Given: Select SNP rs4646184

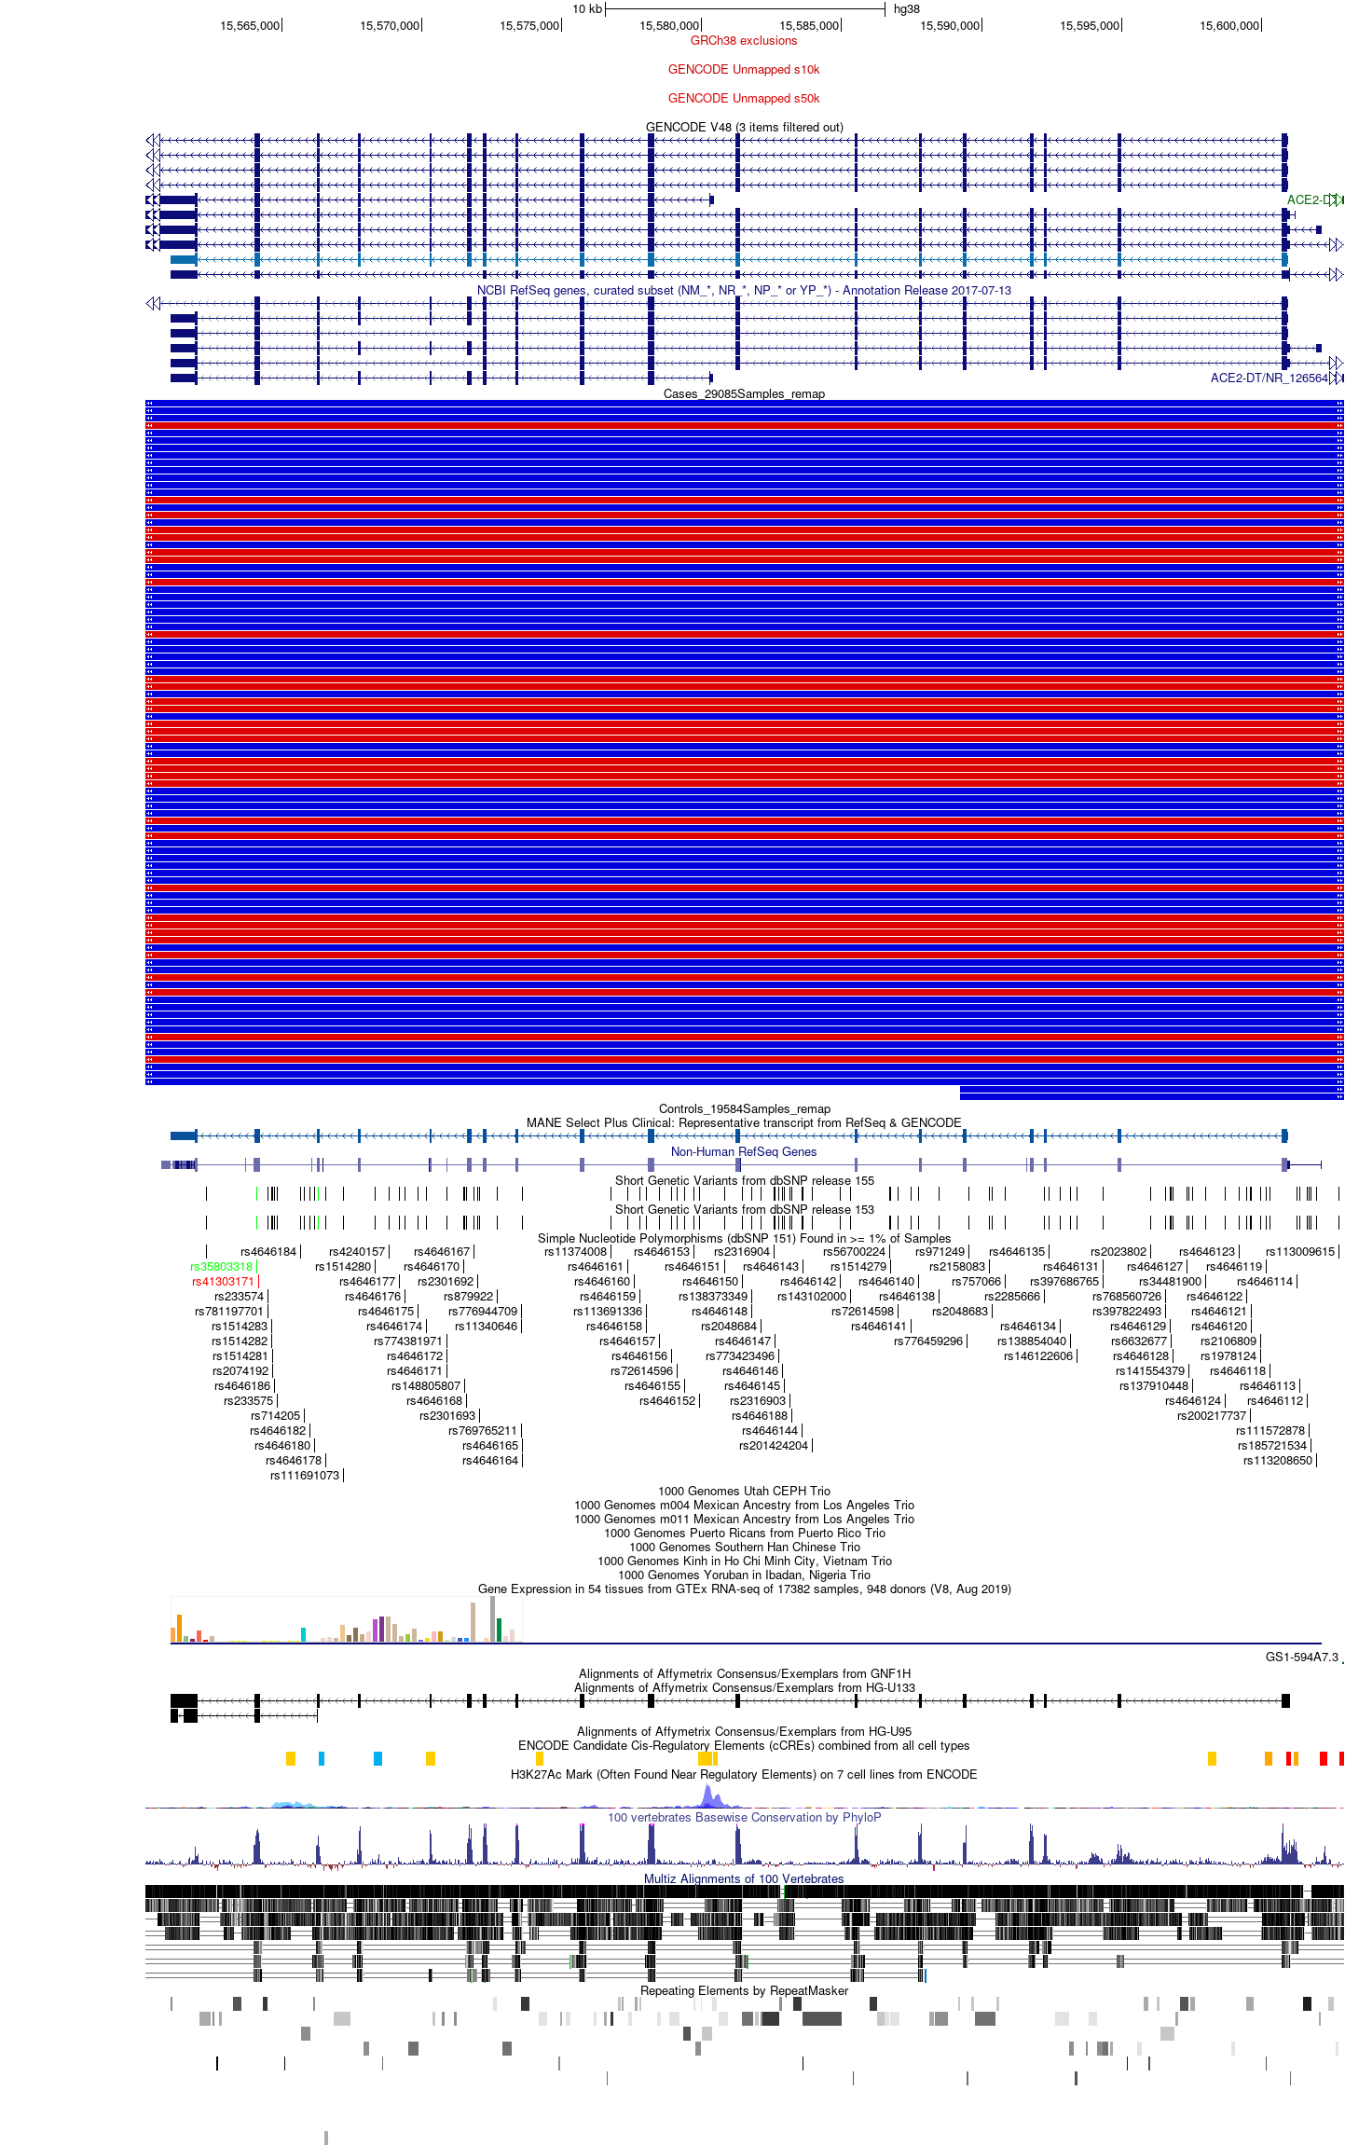Looking at the screenshot, I should coord(268,1251).
